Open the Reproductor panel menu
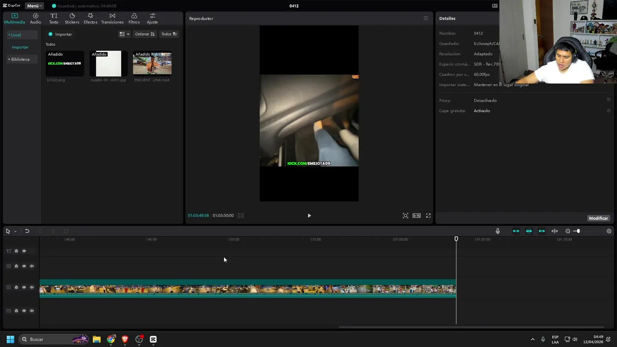This screenshot has height=347, width=617. pos(426,18)
